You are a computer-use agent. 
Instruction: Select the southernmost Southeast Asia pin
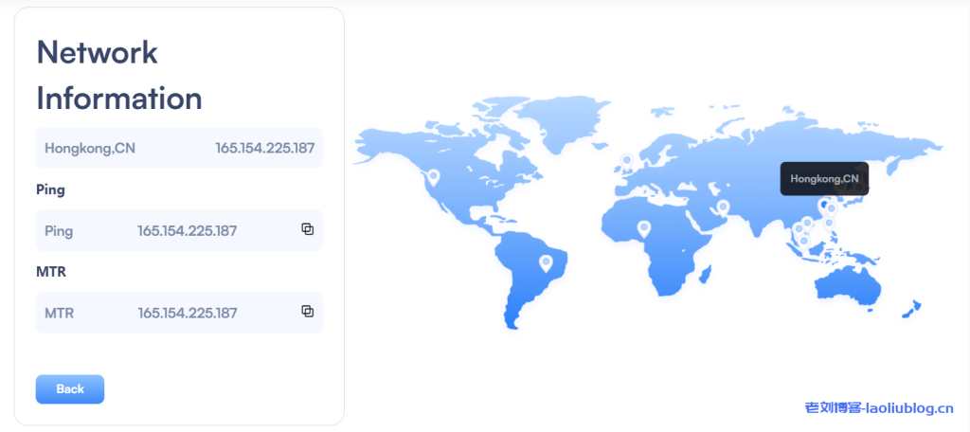coord(803,240)
